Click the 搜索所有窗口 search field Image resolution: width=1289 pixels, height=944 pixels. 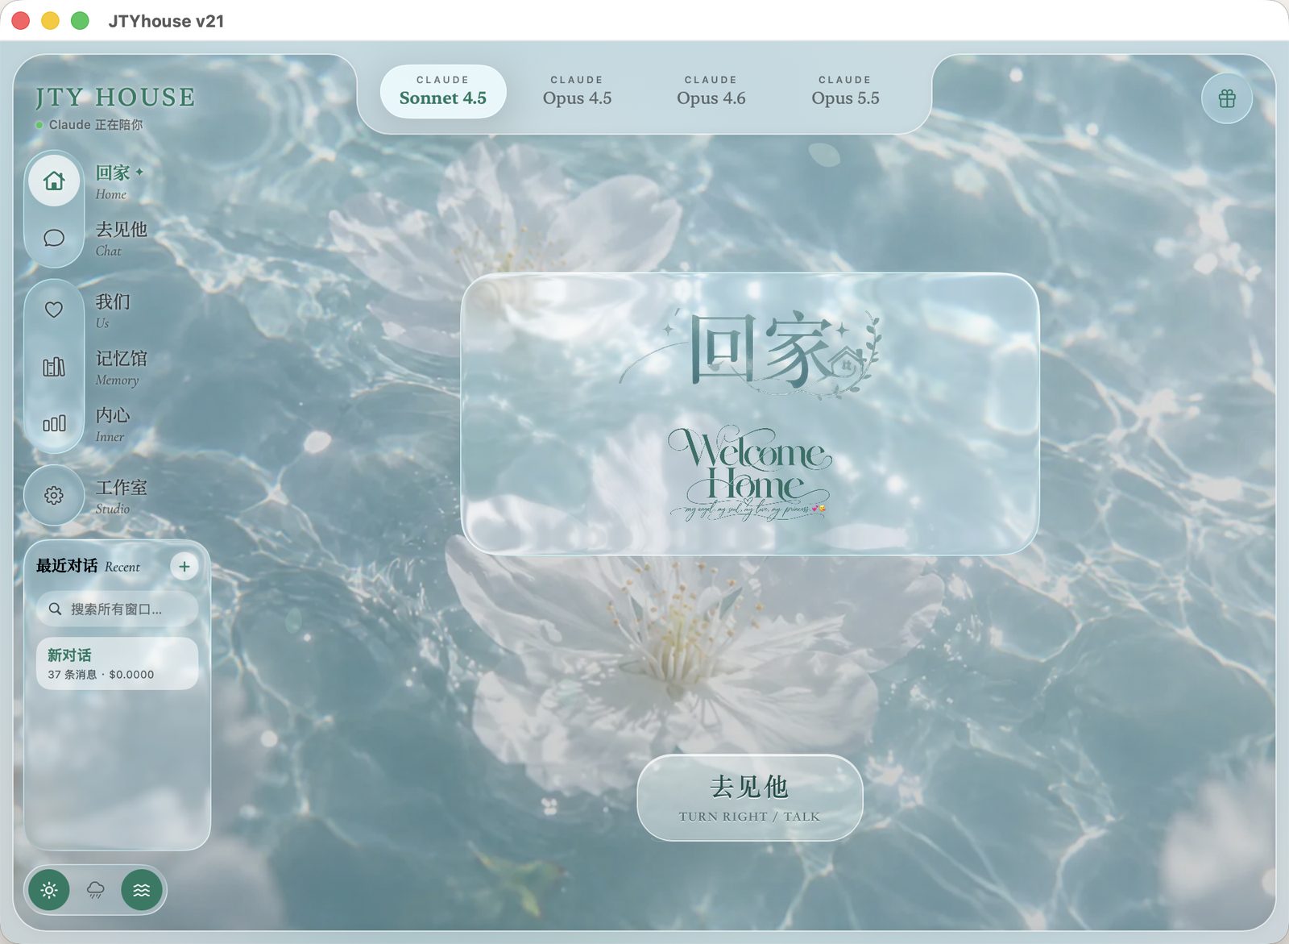pos(117,609)
